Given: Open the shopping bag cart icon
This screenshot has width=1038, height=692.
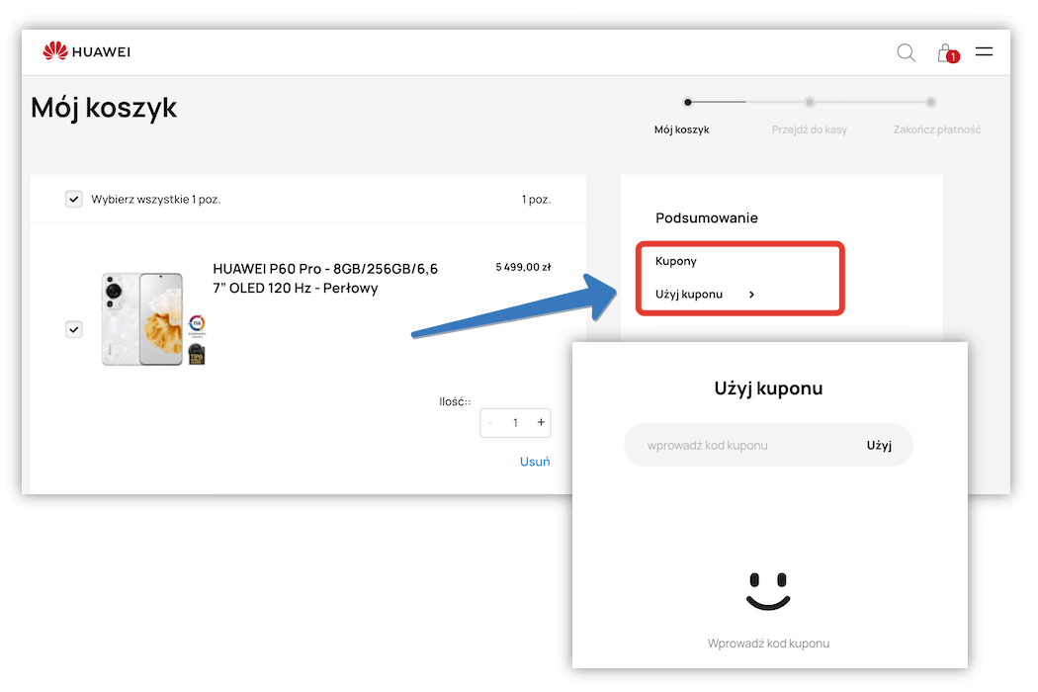Looking at the screenshot, I should click(x=947, y=53).
